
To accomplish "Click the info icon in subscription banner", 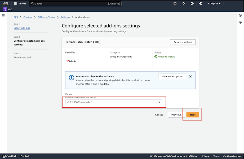I will pos(72,78).
